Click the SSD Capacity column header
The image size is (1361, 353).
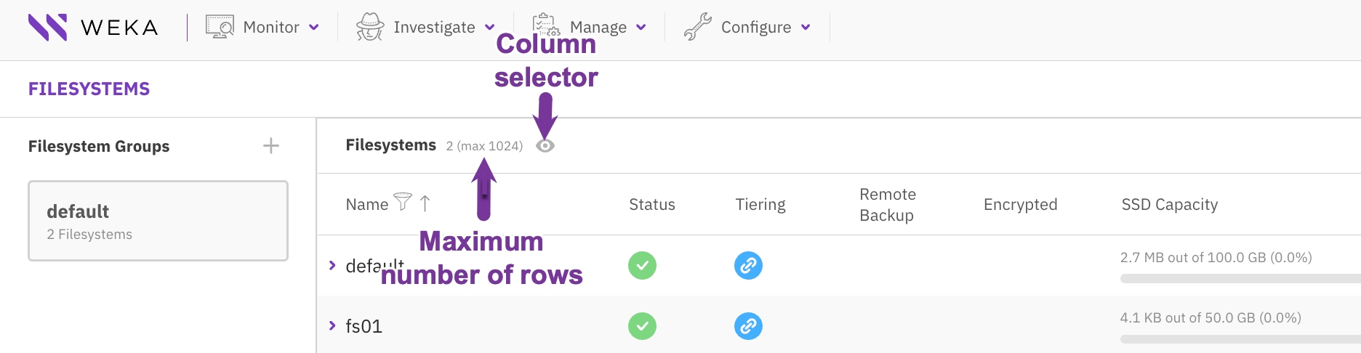click(x=1169, y=205)
